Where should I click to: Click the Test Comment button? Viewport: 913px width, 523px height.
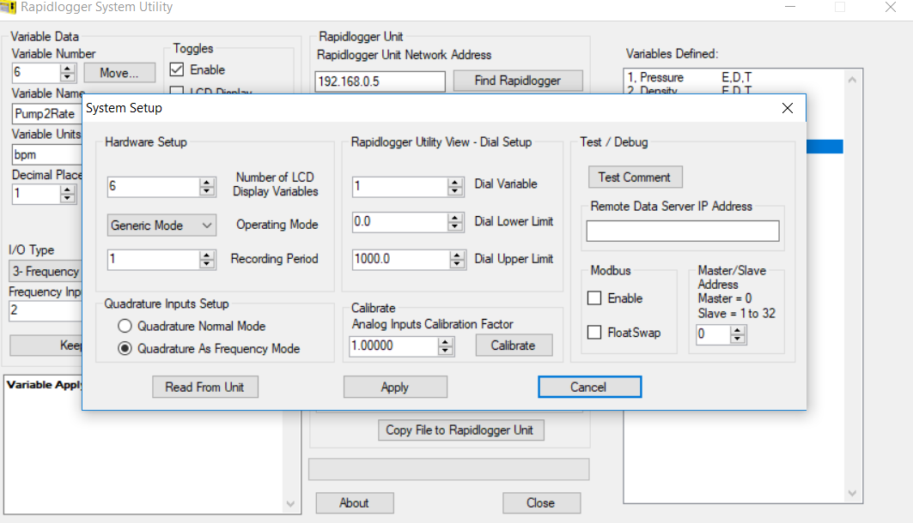635,177
